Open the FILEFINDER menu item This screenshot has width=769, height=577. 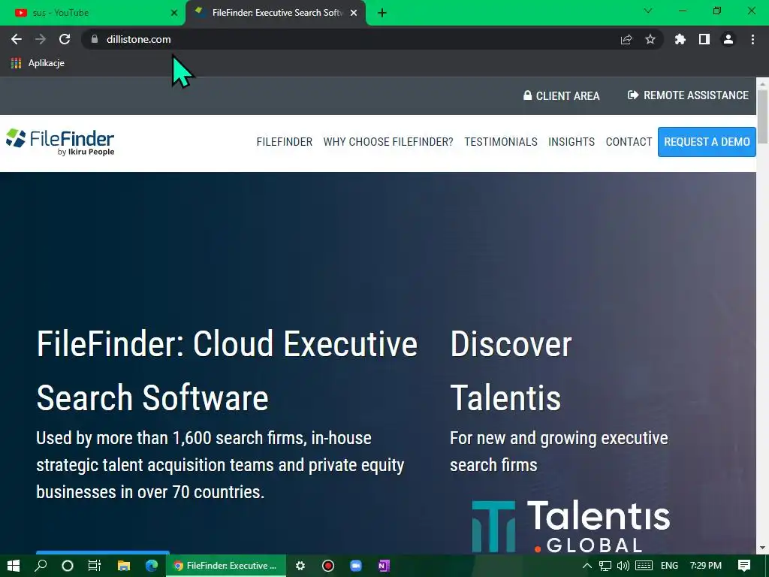[x=285, y=142]
